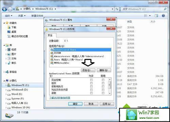Check 允许 for 读取
Viewport: 170px width, 122px height.
pyautogui.click(x=91, y=93)
